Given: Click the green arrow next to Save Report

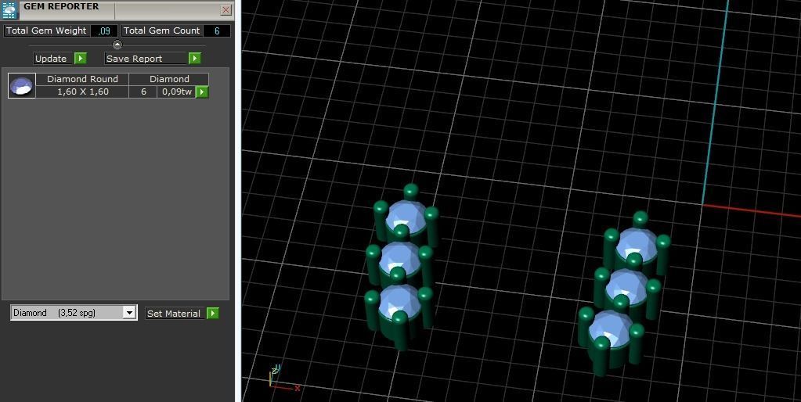Looking at the screenshot, I should [194, 58].
